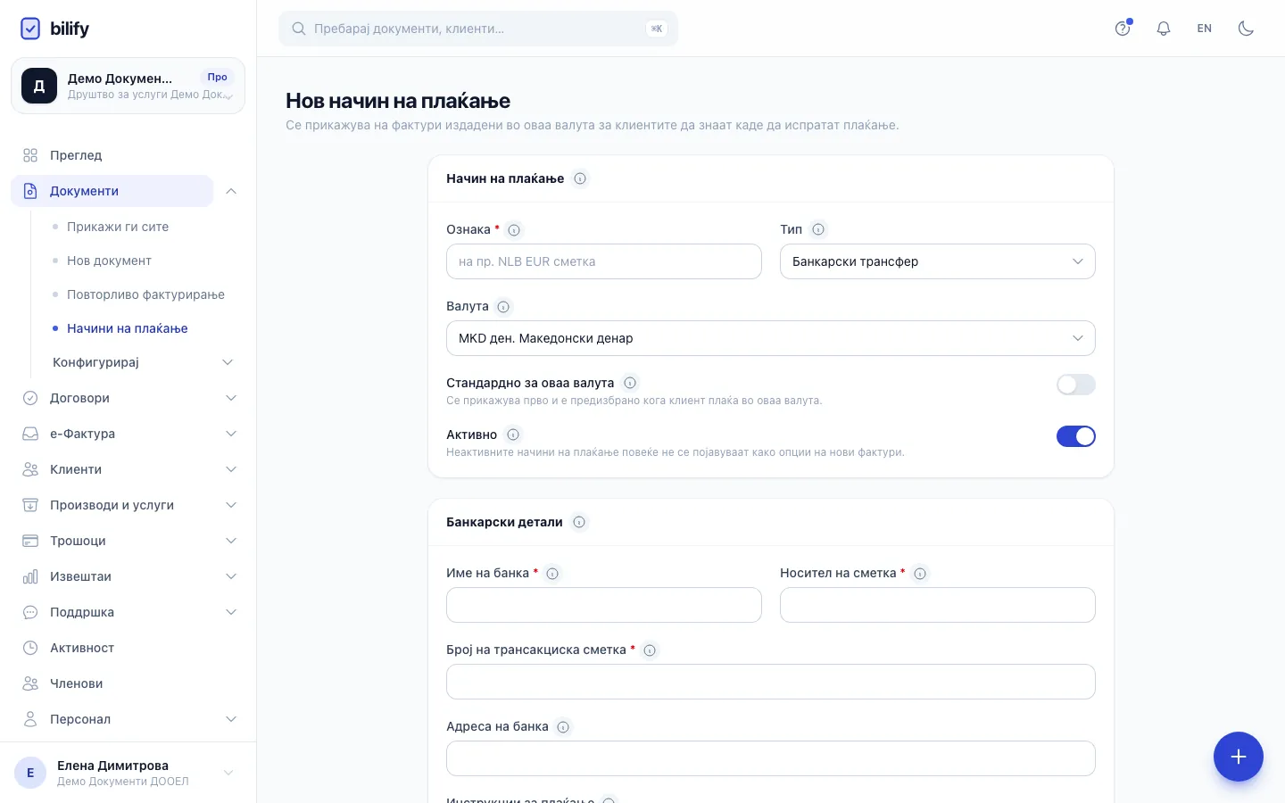Enable Стандардно за оваа валута switch

click(1076, 385)
